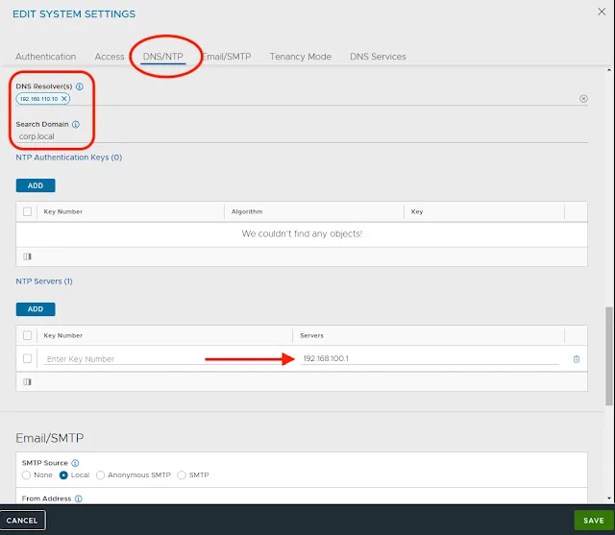The height and width of the screenshot is (535, 615).
Task: Show info for From Address
Action: point(79,499)
